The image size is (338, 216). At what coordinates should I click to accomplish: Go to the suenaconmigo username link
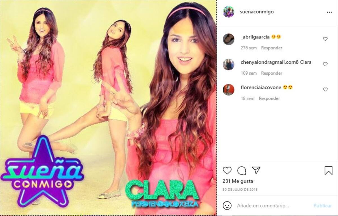[x=257, y=12]
